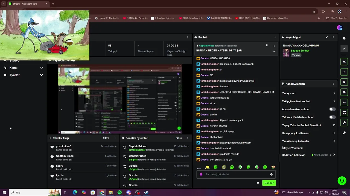Click the three-dots cluster icon in right sidebar

click(x=344, y=133)
